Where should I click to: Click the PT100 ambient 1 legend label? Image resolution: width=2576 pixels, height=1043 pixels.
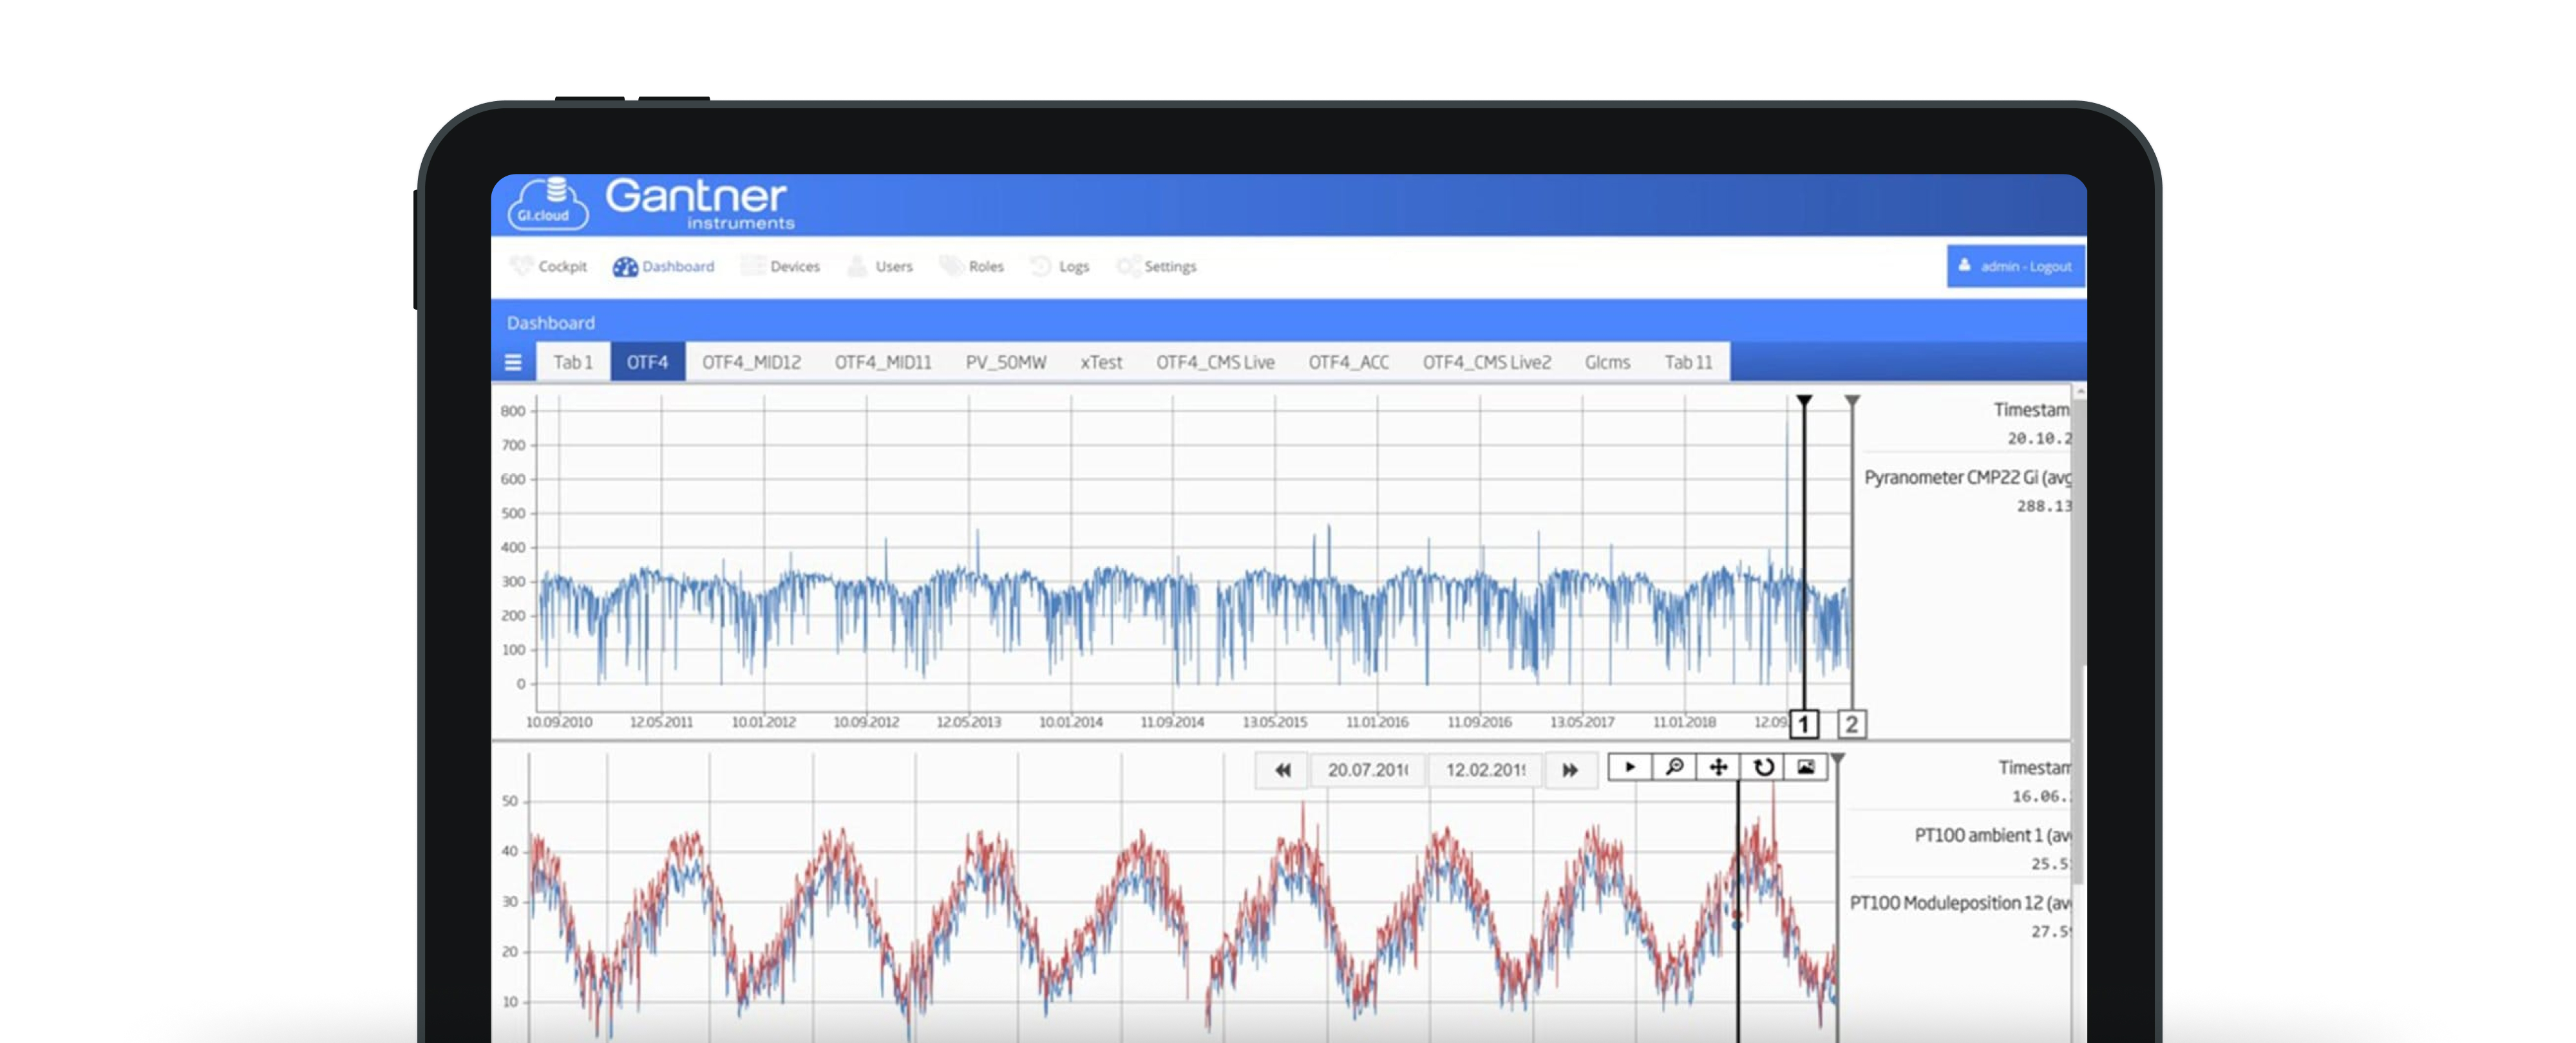(x=1992, y=835)
